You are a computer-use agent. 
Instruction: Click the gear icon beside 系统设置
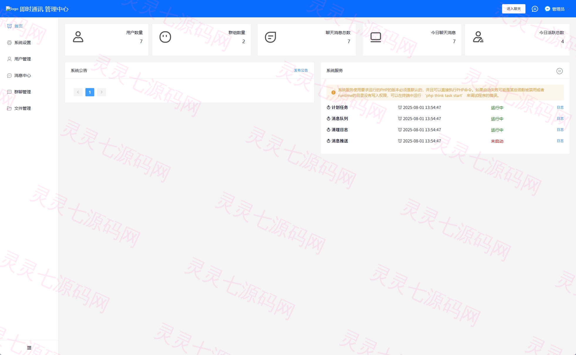(9, 43)
